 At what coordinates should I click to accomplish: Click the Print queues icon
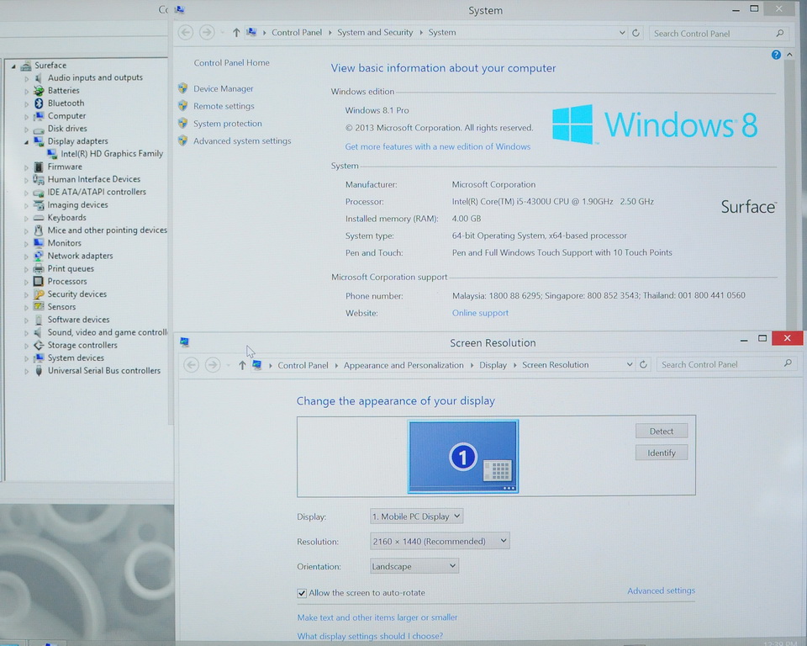coord(38,269)
